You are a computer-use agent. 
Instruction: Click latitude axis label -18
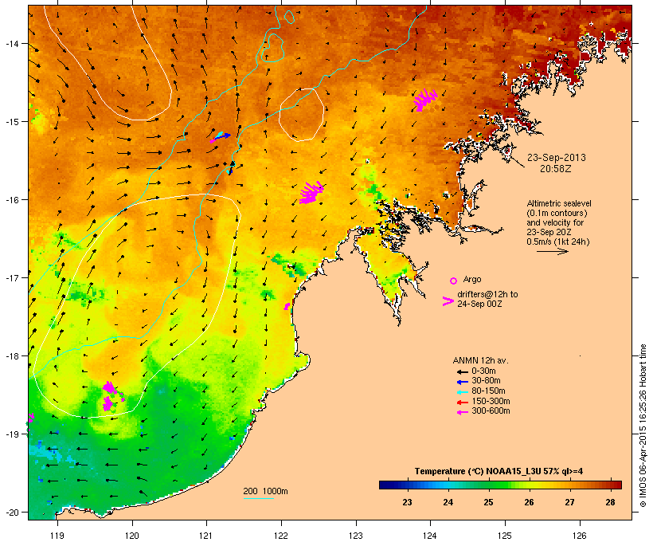(11, 356)
